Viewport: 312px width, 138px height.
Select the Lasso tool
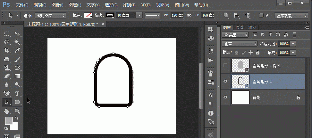pos(7,42)
